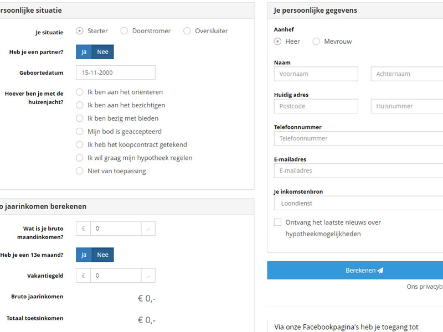Select 'Niet van toepassing'

[x=79, y=170]
